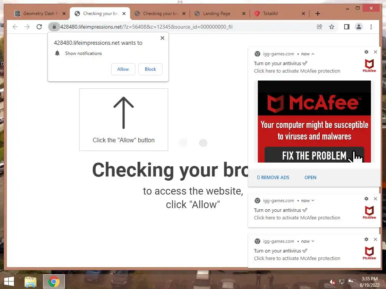Click the browser Forward arrow
The height and width of the screenshot is (289, 386).
point(27,27)
